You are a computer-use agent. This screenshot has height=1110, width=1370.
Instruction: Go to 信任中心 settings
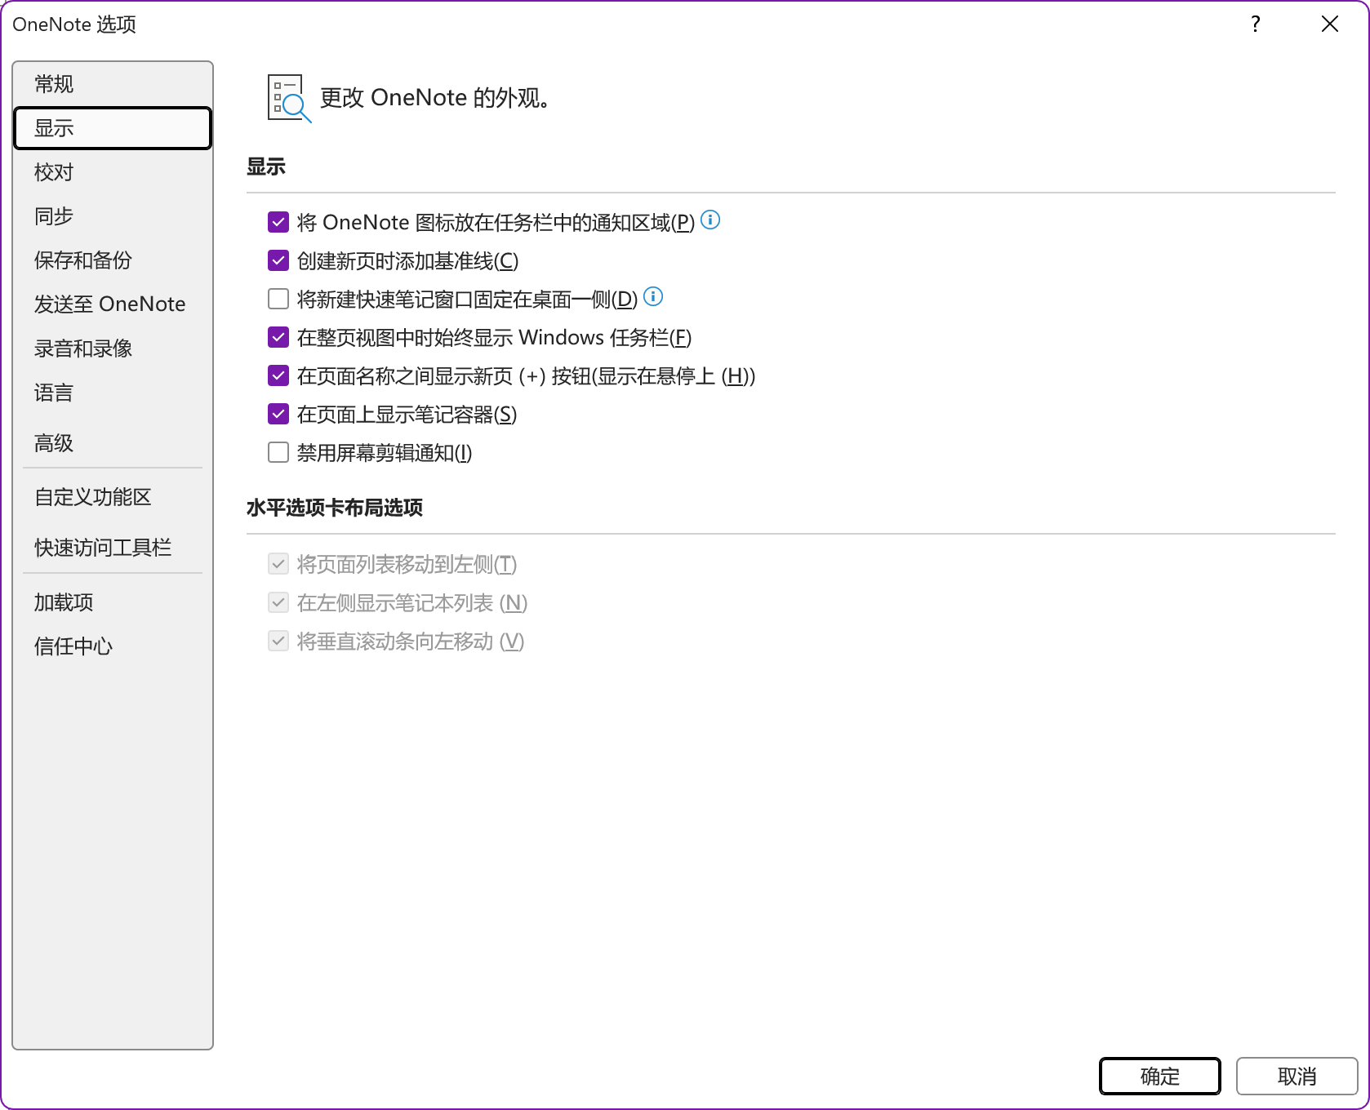pyautogui.click(x=113, y=646)
